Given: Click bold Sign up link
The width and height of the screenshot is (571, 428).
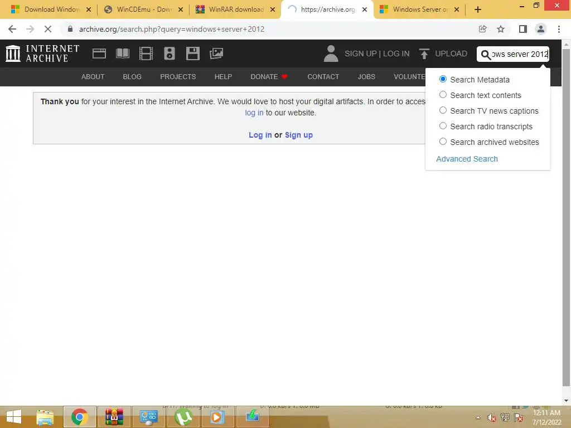Looking at the screenshot, I should [299, 135].
